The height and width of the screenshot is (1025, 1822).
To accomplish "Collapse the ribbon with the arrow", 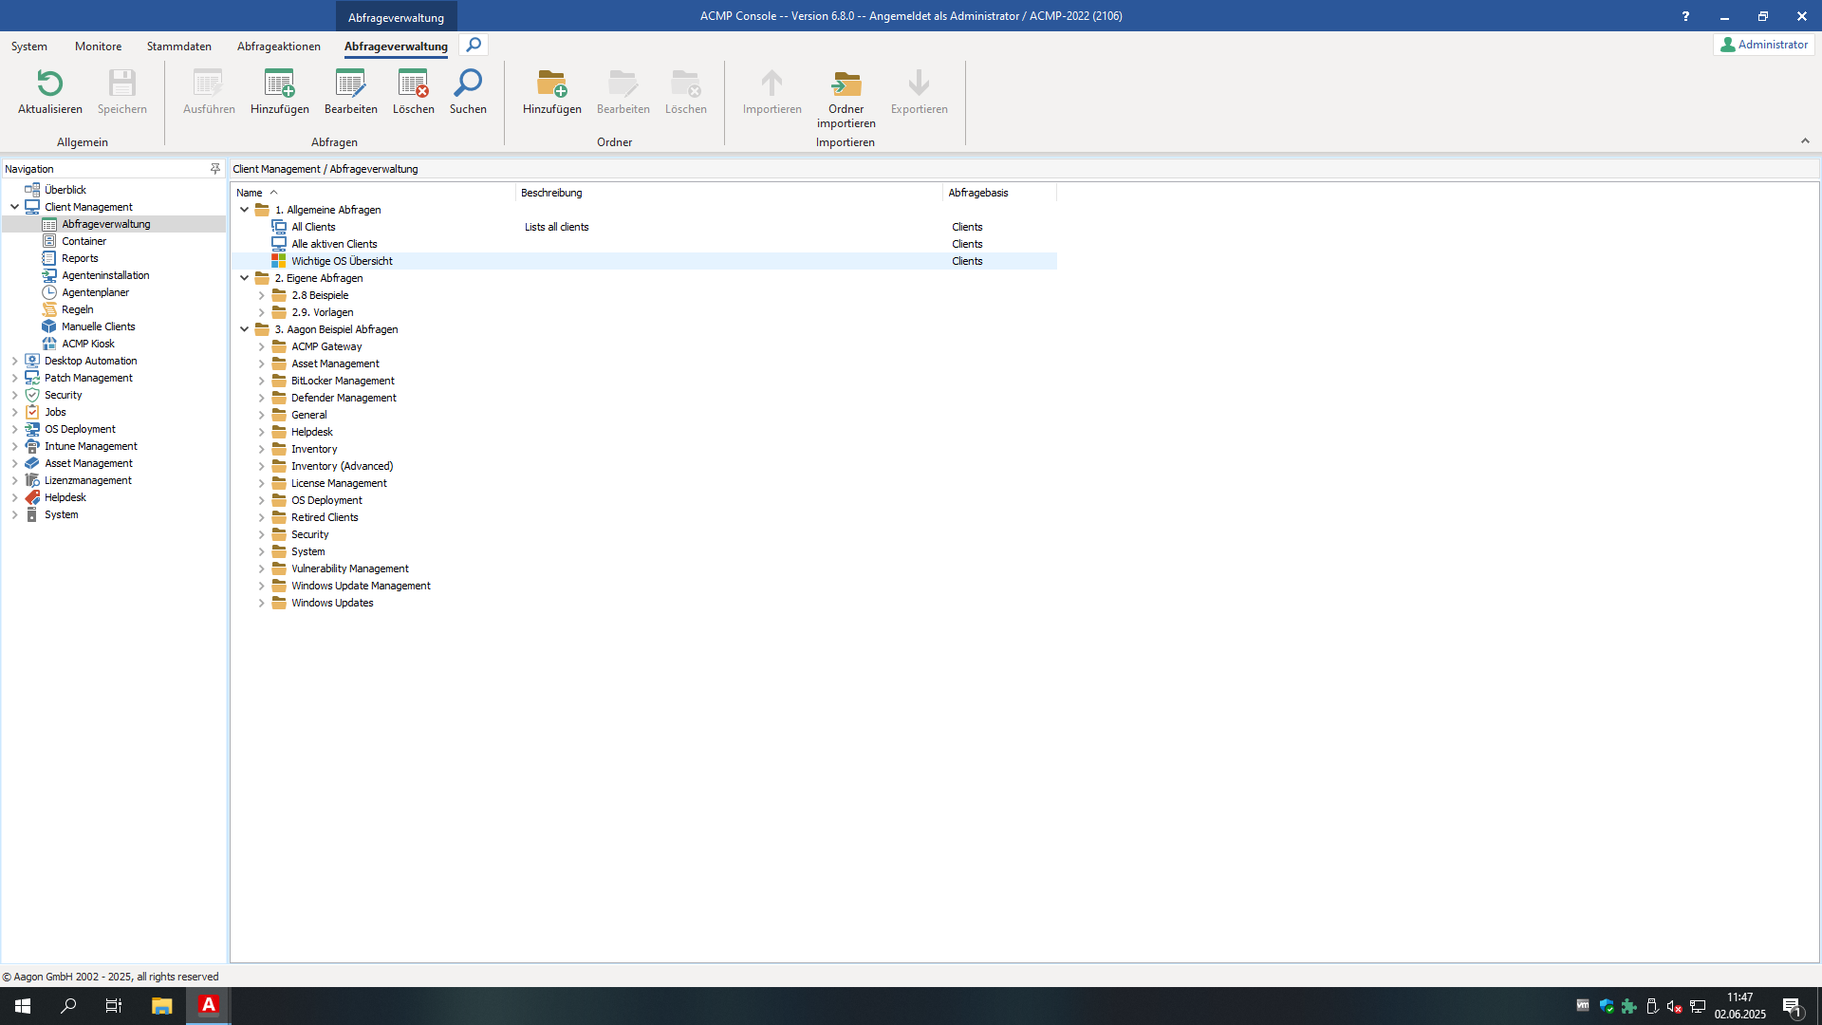I will click(x=1805, y=140).
